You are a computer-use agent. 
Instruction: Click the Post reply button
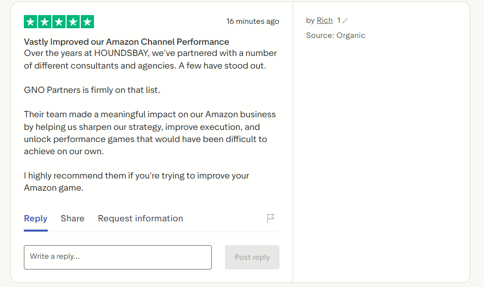tap(252, 257)
